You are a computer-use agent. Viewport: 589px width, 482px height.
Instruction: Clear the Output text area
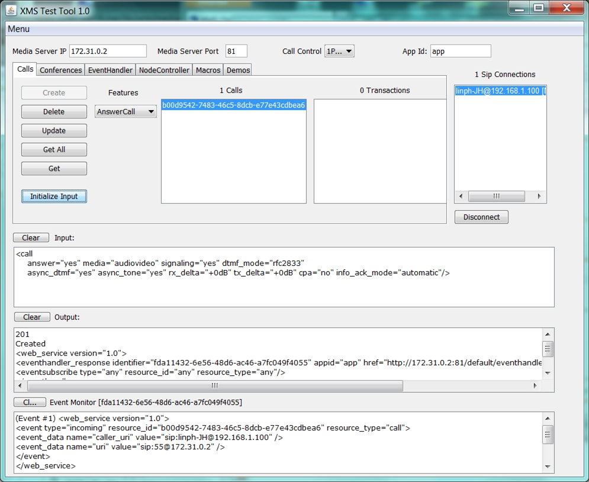pyautogui.click(x=32, y=317)
